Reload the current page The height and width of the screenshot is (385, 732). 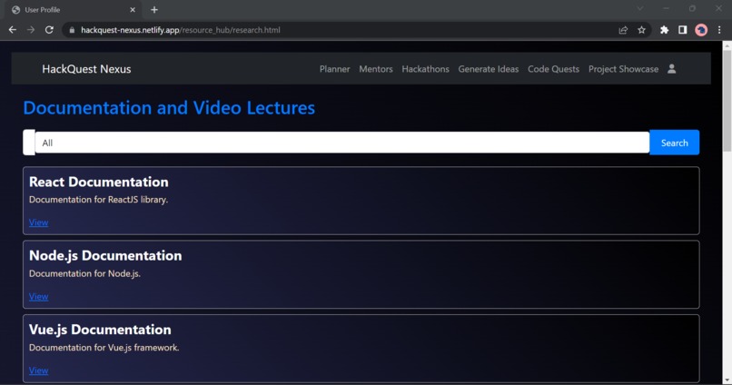[49, 30]
